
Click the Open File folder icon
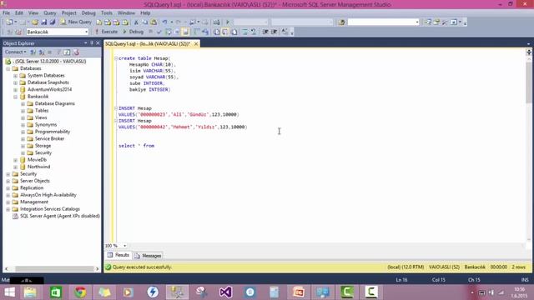click(x=35, y=22)
